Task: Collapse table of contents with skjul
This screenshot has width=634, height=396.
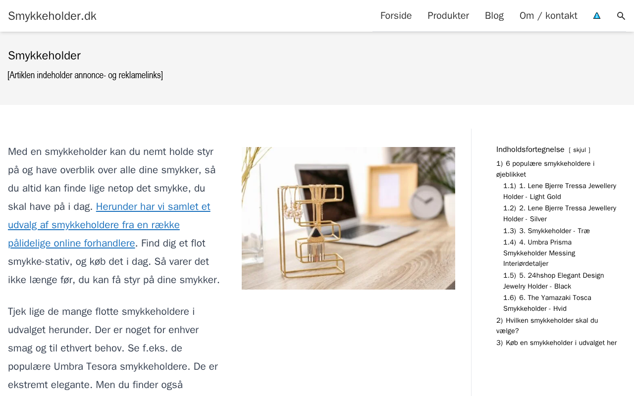Action: [x=580, y=150]
